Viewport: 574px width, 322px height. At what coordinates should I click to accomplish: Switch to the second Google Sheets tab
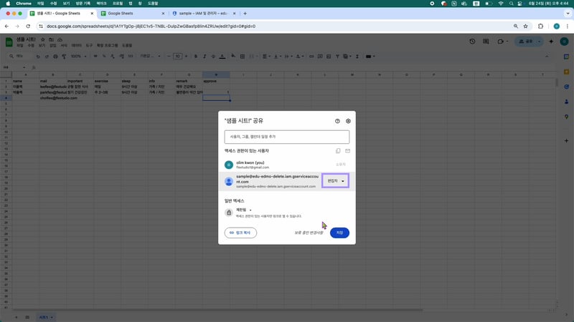(x=133, y=14)
